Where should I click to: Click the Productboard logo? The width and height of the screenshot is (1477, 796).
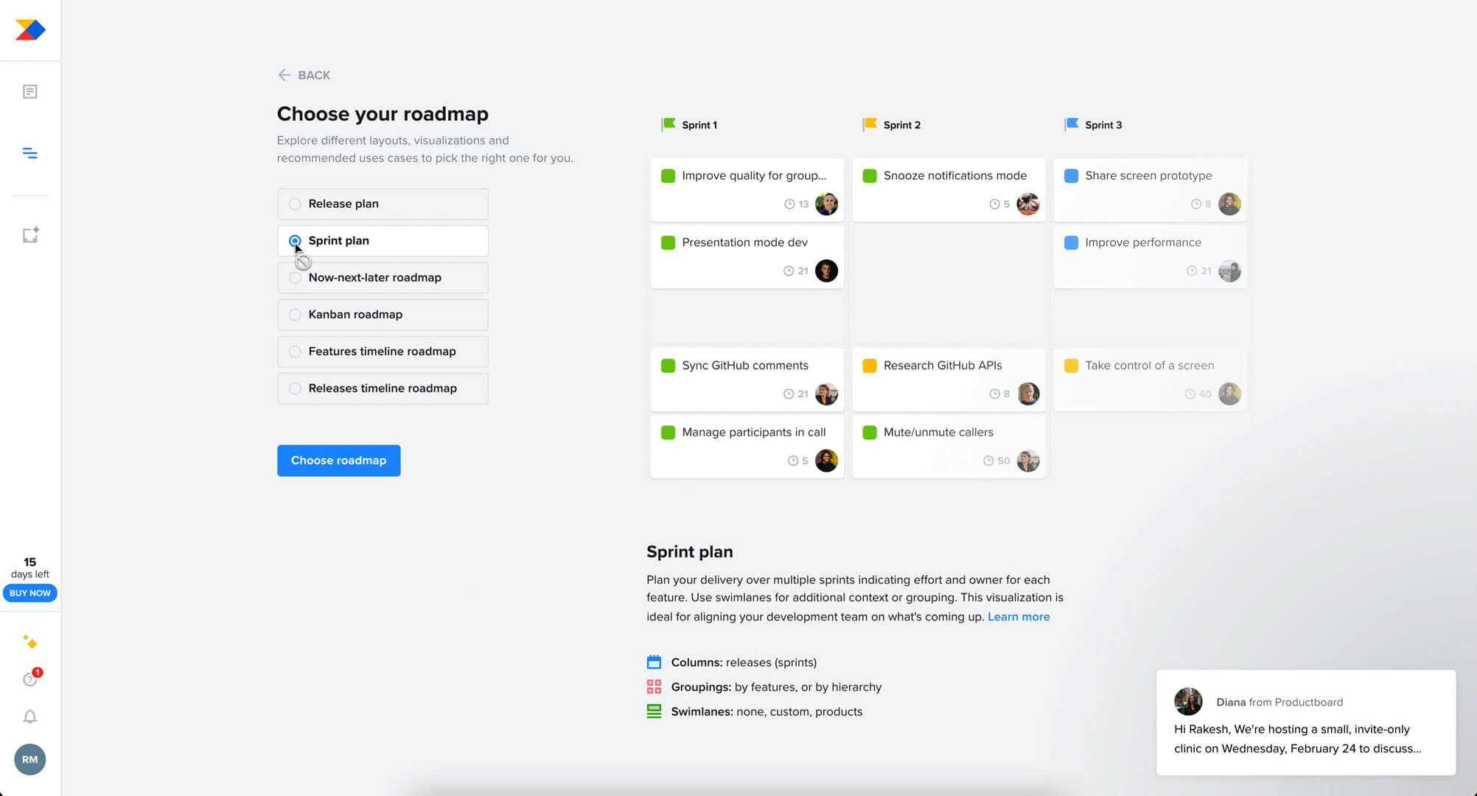pyautogui.click(x=29, y=28)
